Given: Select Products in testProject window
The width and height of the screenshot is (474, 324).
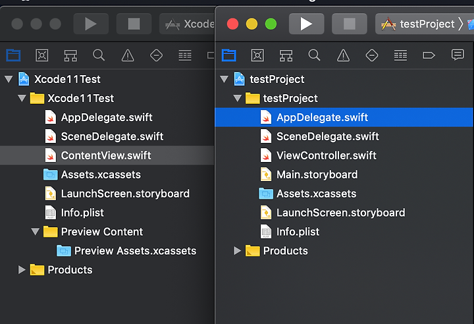Looking at the screenshot, I should coord(344,251).
